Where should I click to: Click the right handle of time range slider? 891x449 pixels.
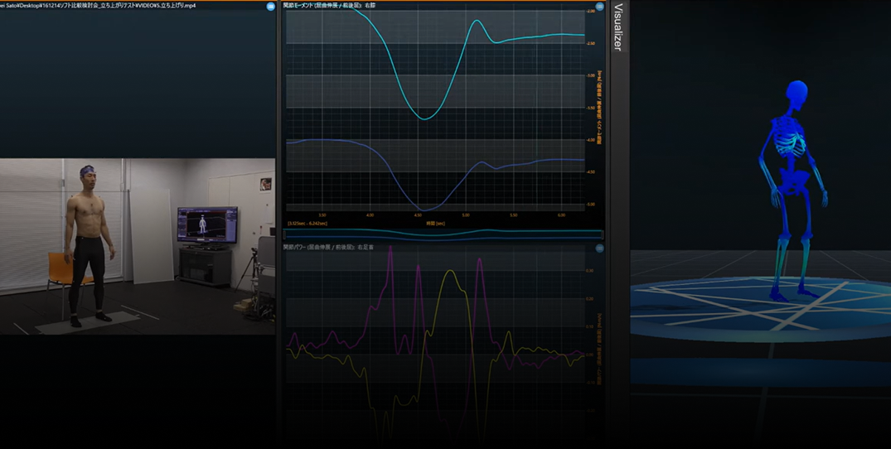click(603, 234)
